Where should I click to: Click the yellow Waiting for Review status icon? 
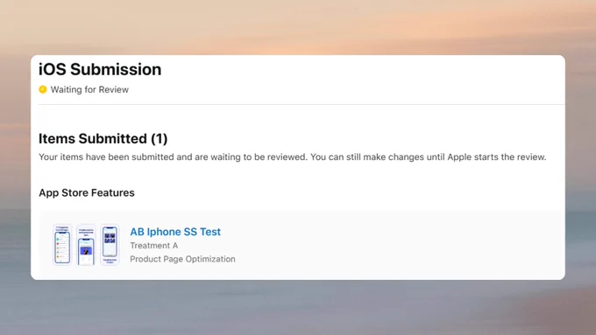coord(43,89)
